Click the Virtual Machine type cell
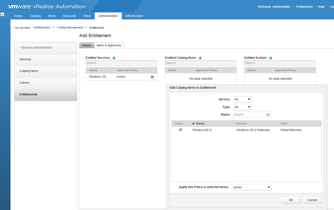 291,130
